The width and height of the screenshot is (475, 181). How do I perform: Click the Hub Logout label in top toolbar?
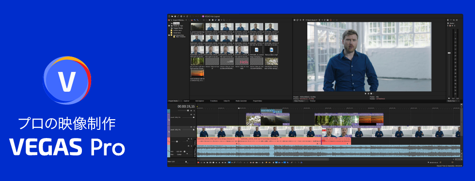coord(212,16)
